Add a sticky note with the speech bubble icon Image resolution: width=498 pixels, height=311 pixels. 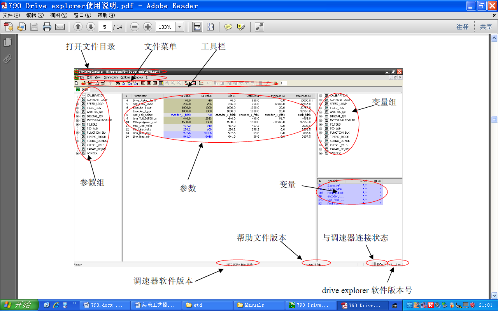point(228,27)
